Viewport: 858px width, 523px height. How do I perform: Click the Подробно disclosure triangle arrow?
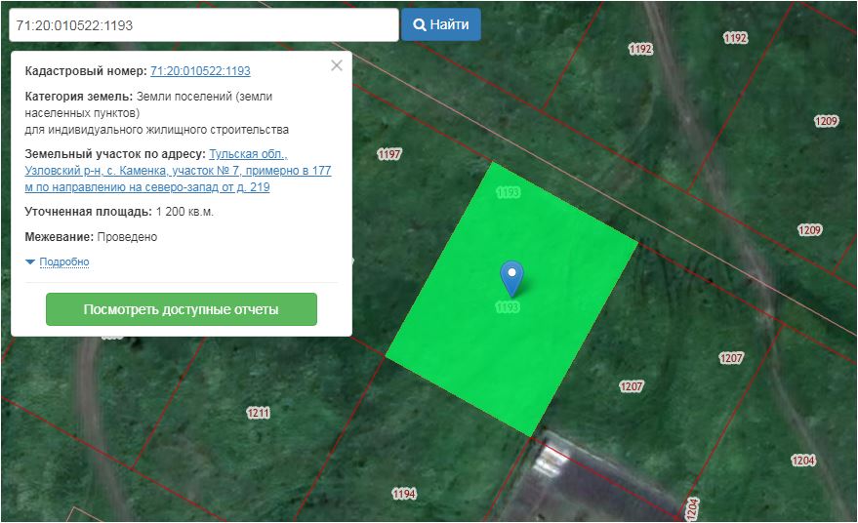[30, 261]
